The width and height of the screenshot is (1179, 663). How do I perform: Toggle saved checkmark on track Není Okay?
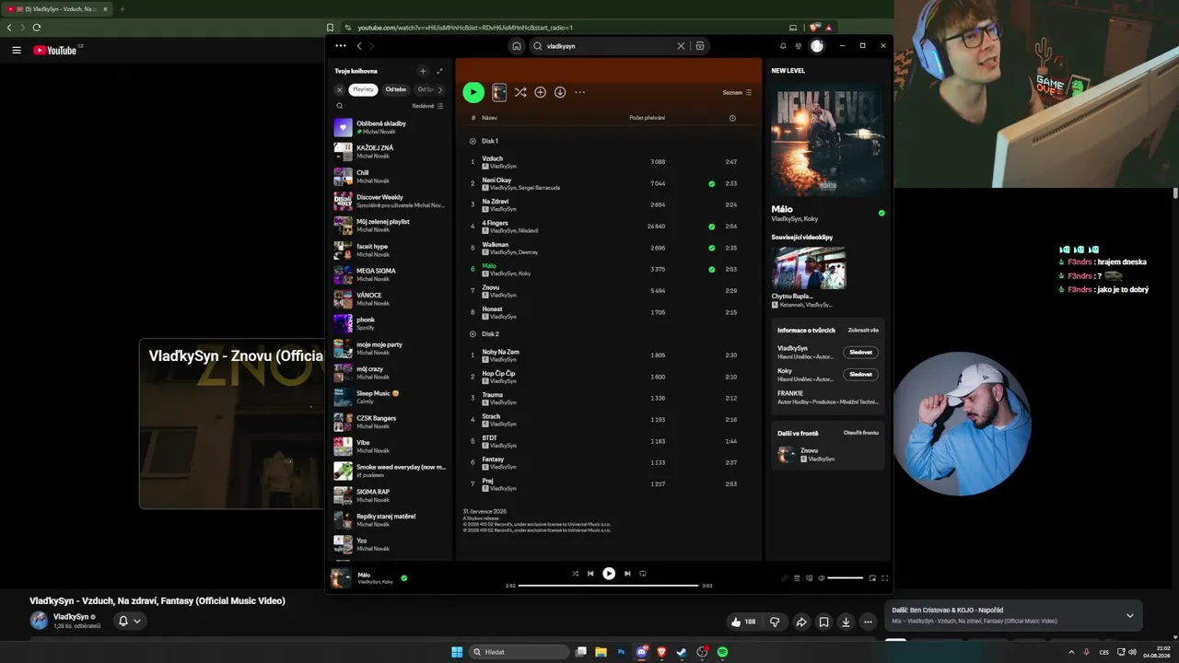tap(711, 184)
